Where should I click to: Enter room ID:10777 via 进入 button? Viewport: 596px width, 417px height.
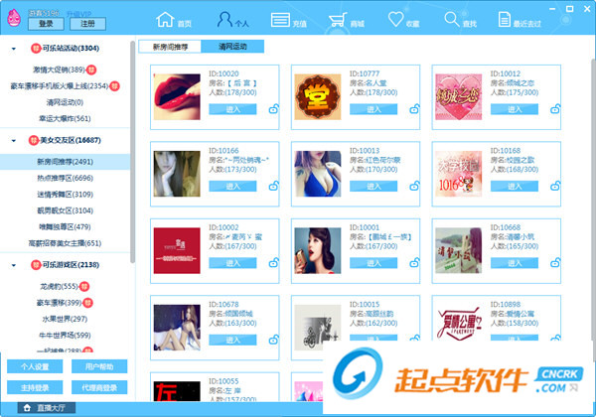point(373,109)
